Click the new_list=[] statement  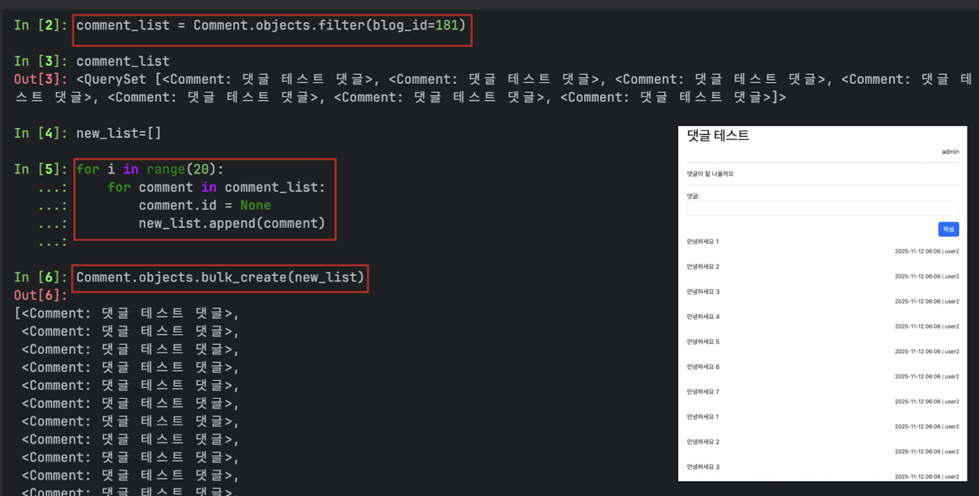point(119,133)
